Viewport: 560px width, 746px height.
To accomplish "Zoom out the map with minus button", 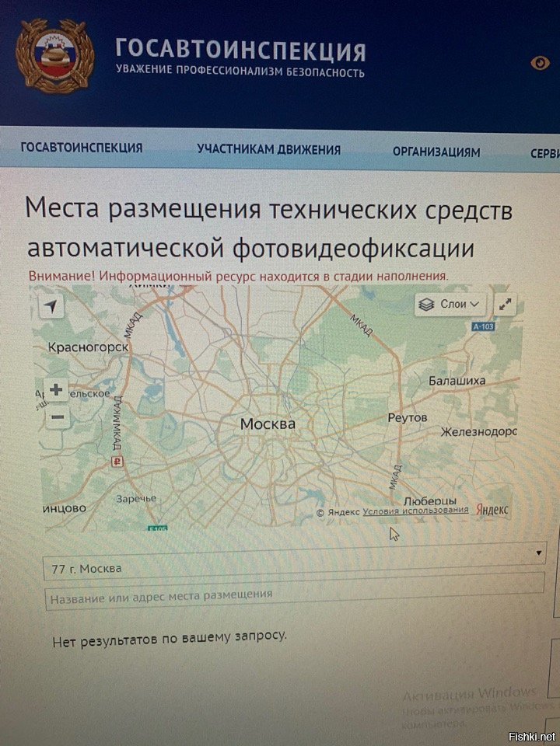I will (56, 417).
